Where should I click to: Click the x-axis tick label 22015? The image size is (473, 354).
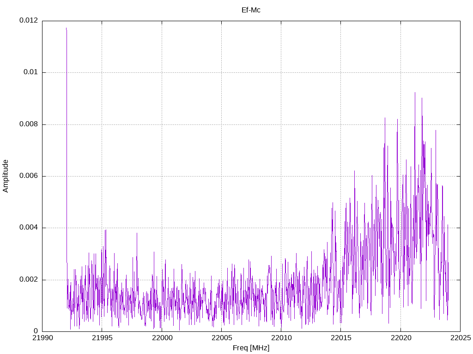pos(341,338)
